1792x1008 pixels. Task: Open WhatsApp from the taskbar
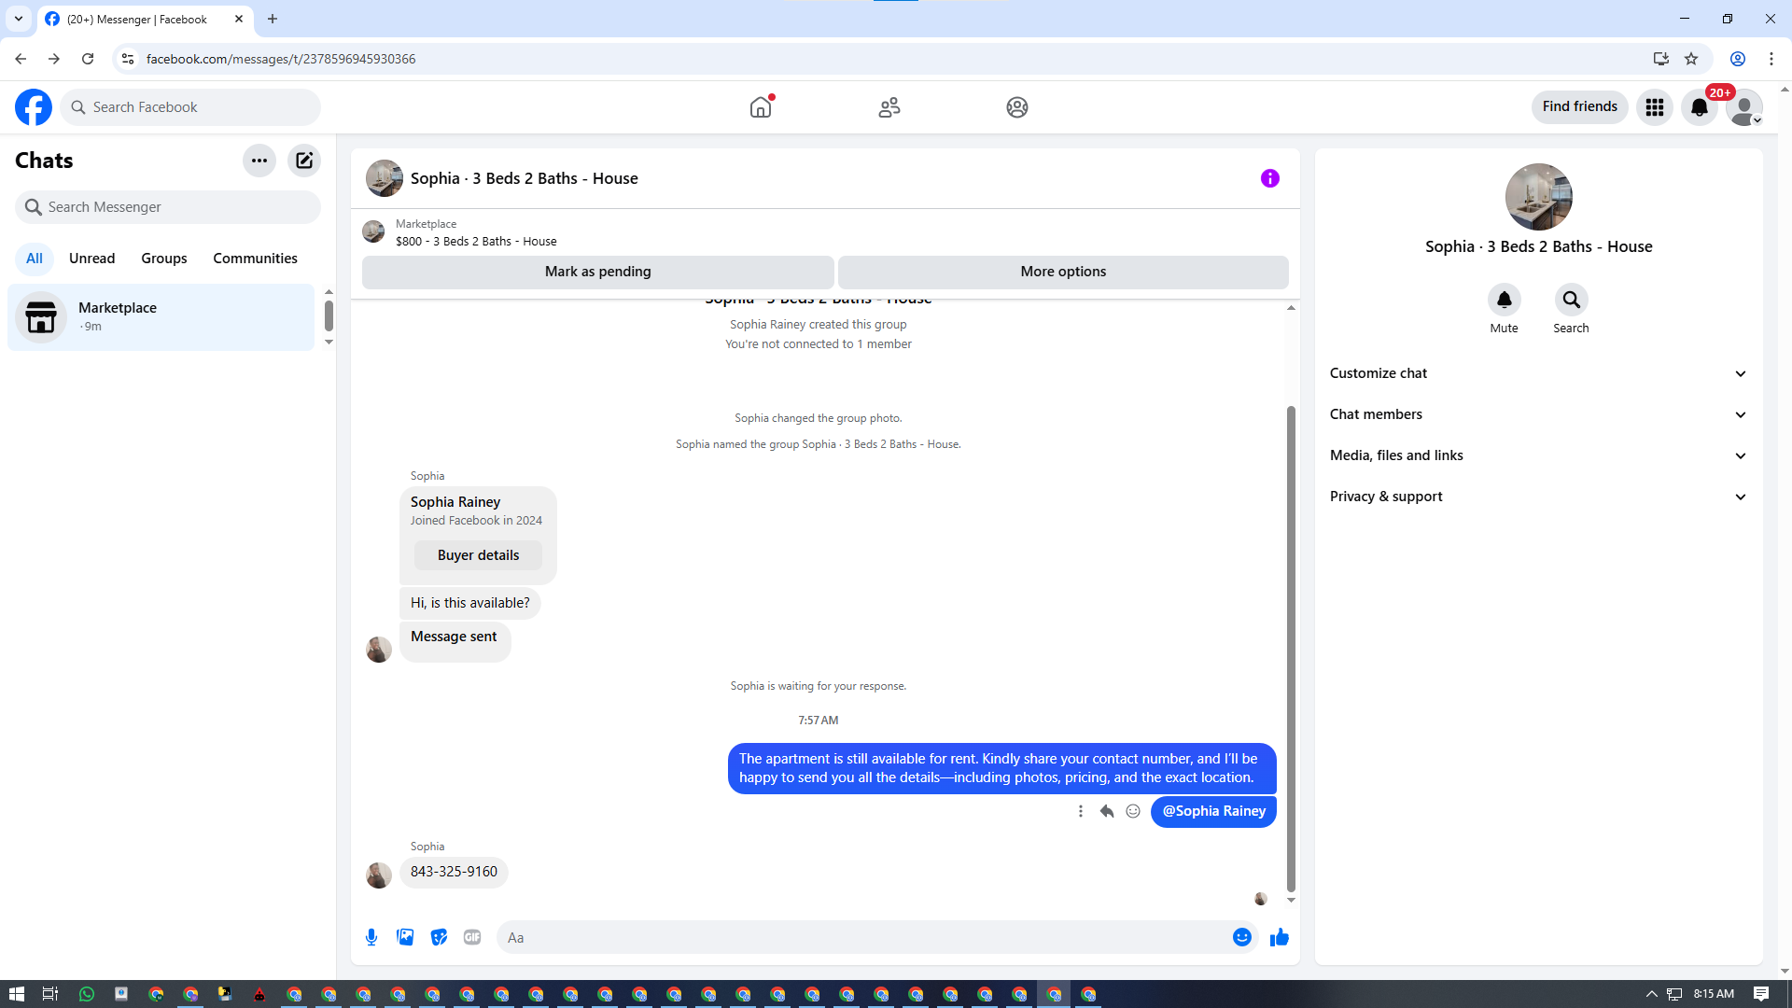[x=87, y=994]
